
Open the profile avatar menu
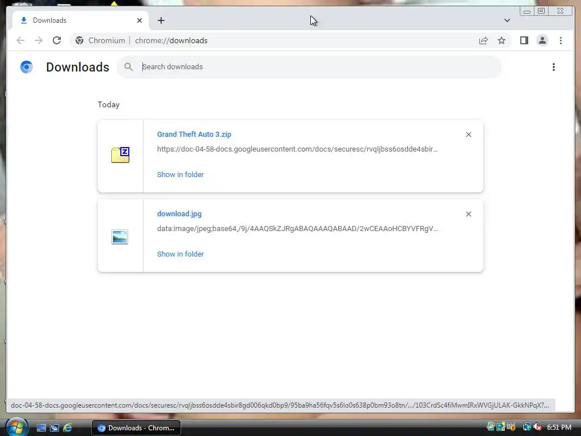pos(542,40)
